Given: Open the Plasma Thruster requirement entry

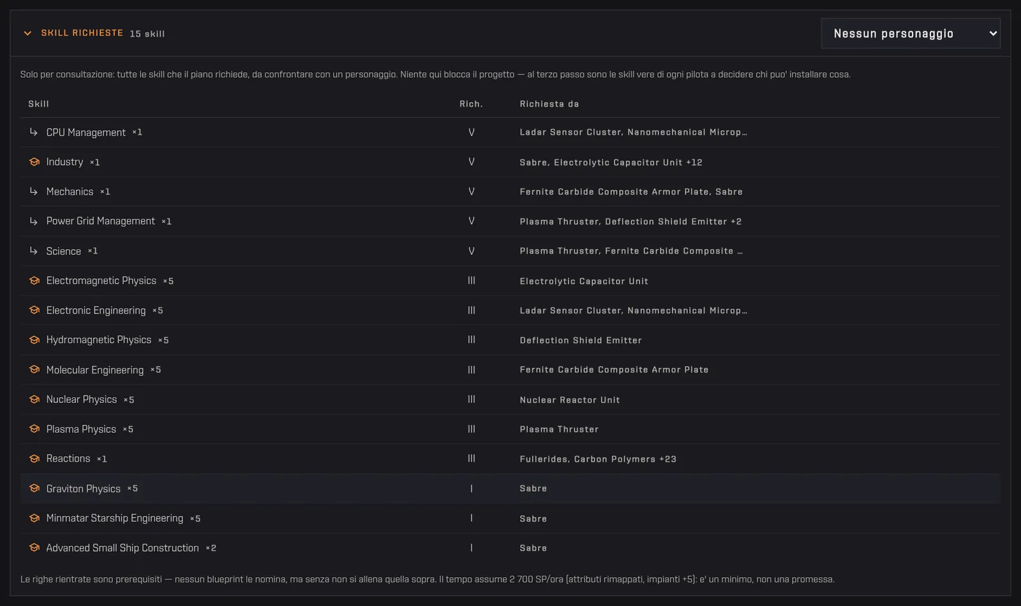Looking at the screenshot, I should pos(559,429).
